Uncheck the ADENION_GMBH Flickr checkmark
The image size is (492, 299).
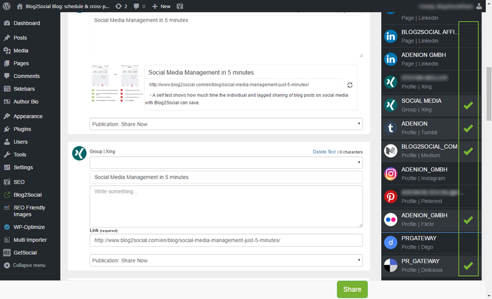(468, 220)
